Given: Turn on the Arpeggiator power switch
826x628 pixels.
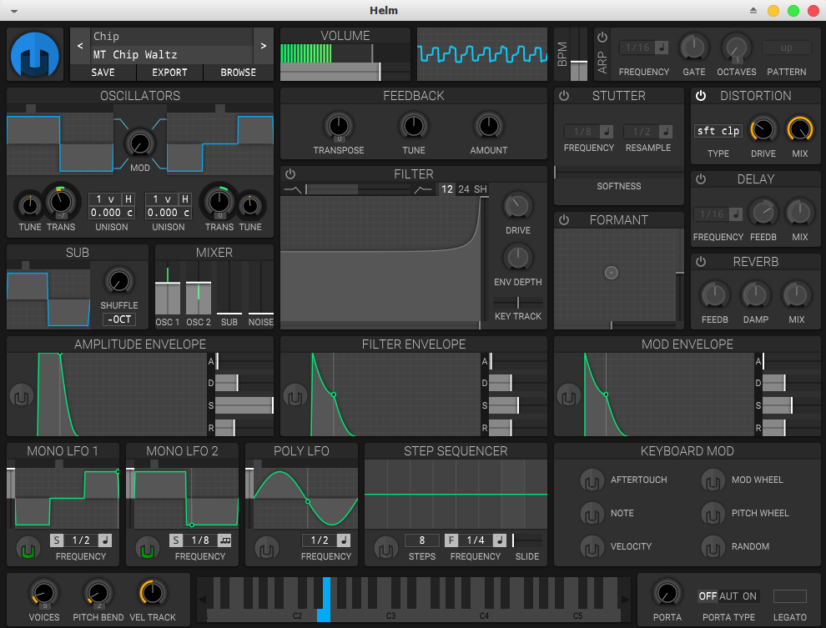Looking at the screenshot, I should click(x=602, y=38).
